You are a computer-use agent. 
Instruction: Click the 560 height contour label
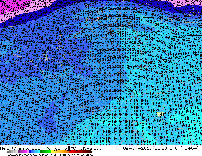[161, 114]
